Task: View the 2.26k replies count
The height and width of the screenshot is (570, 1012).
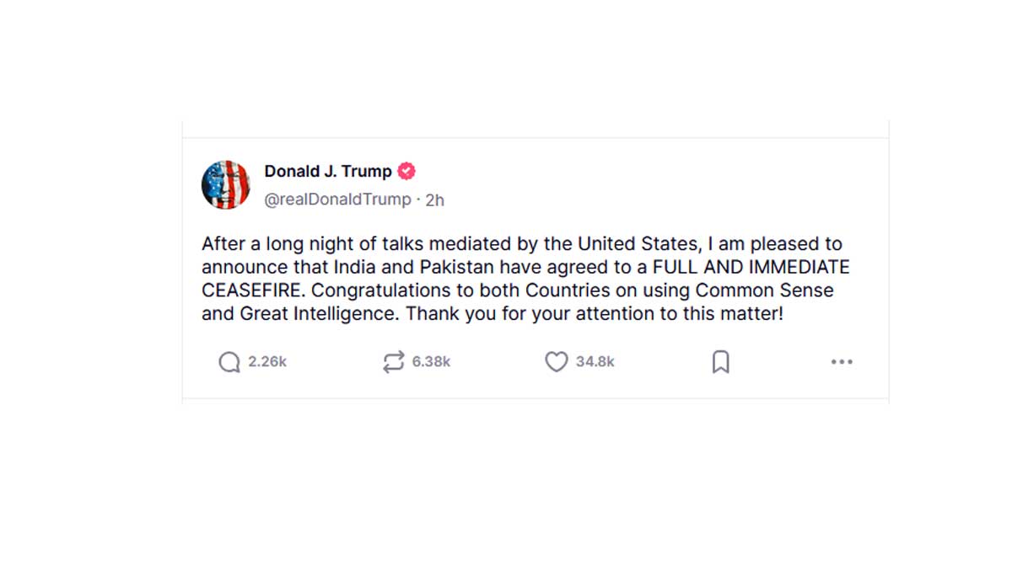Action: [267, 362]
